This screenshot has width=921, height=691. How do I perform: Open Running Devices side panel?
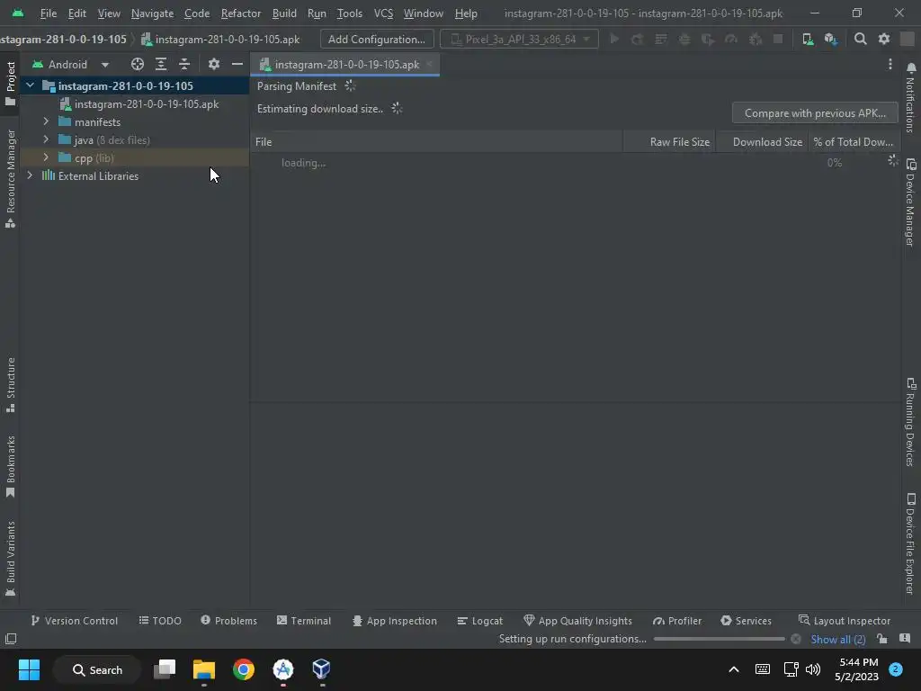coord(910,422)
